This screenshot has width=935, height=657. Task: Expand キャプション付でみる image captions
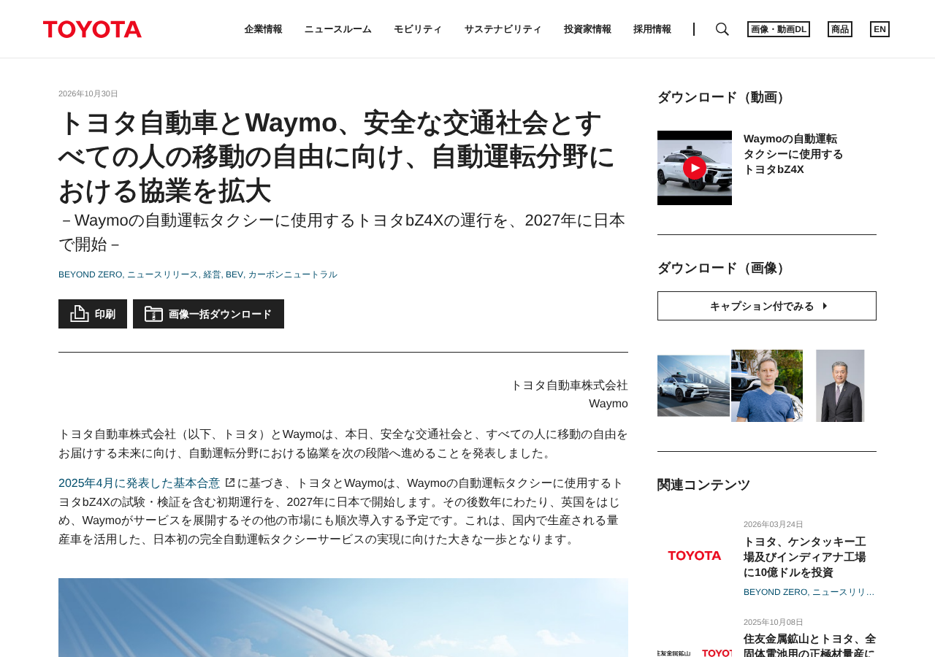point(767,306)
